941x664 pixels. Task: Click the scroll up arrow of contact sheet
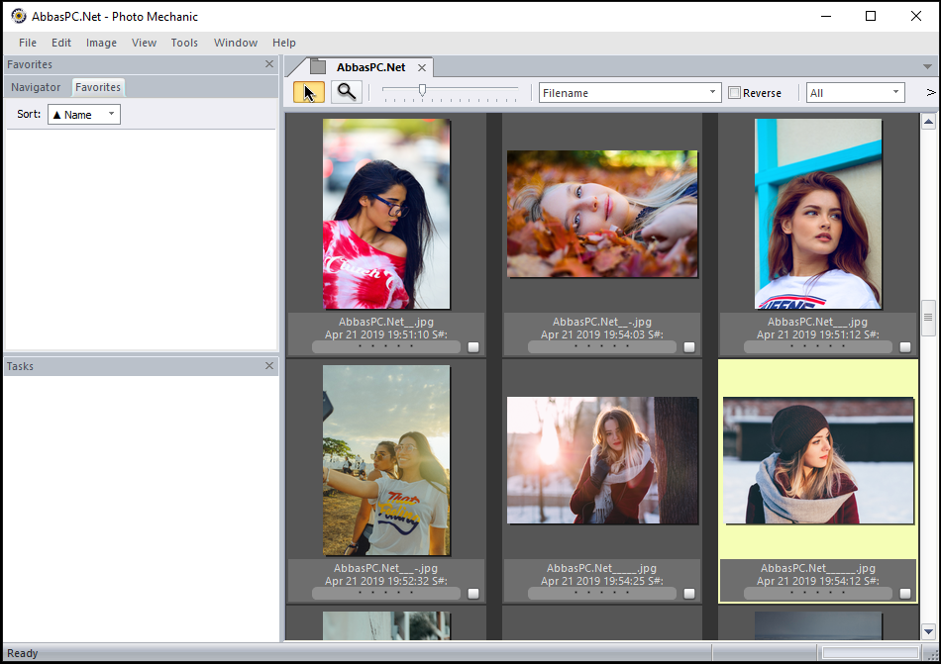(x=928, y=122)
